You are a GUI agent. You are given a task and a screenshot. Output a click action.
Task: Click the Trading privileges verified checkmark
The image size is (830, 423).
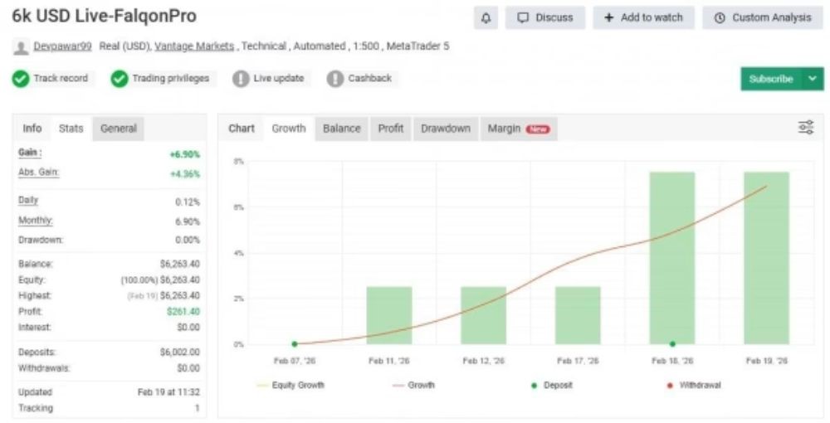pyautogui.click(x=119, y=79)
